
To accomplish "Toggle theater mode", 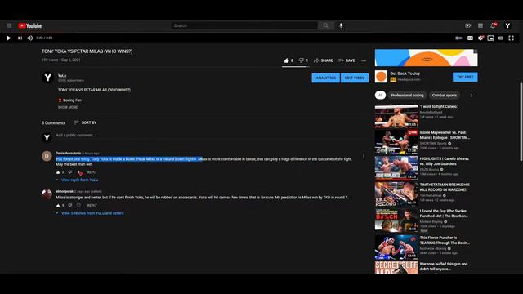I will point(501,38).
